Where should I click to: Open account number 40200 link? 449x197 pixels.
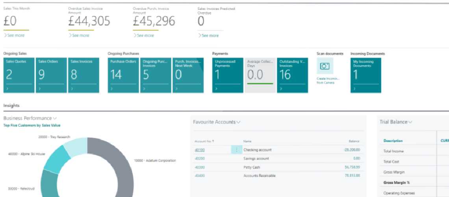[x=199, y=158]
